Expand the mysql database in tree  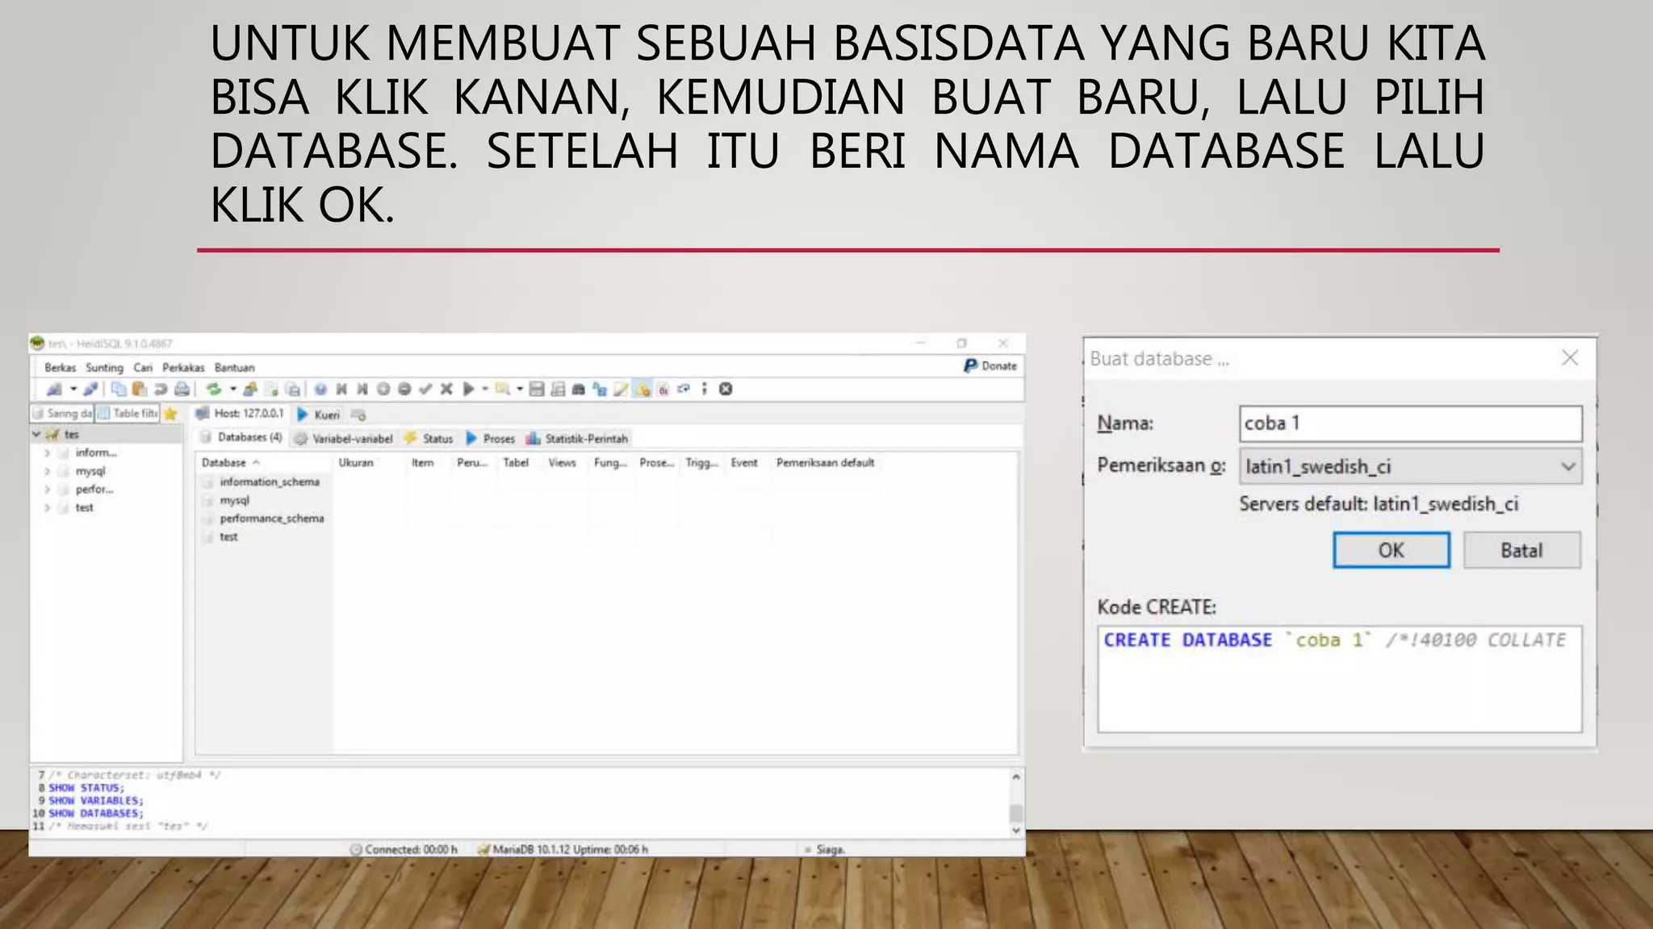(x=47, y=471)
